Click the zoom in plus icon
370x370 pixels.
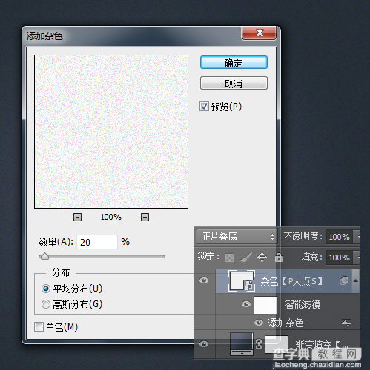click(x=145, y=218)
